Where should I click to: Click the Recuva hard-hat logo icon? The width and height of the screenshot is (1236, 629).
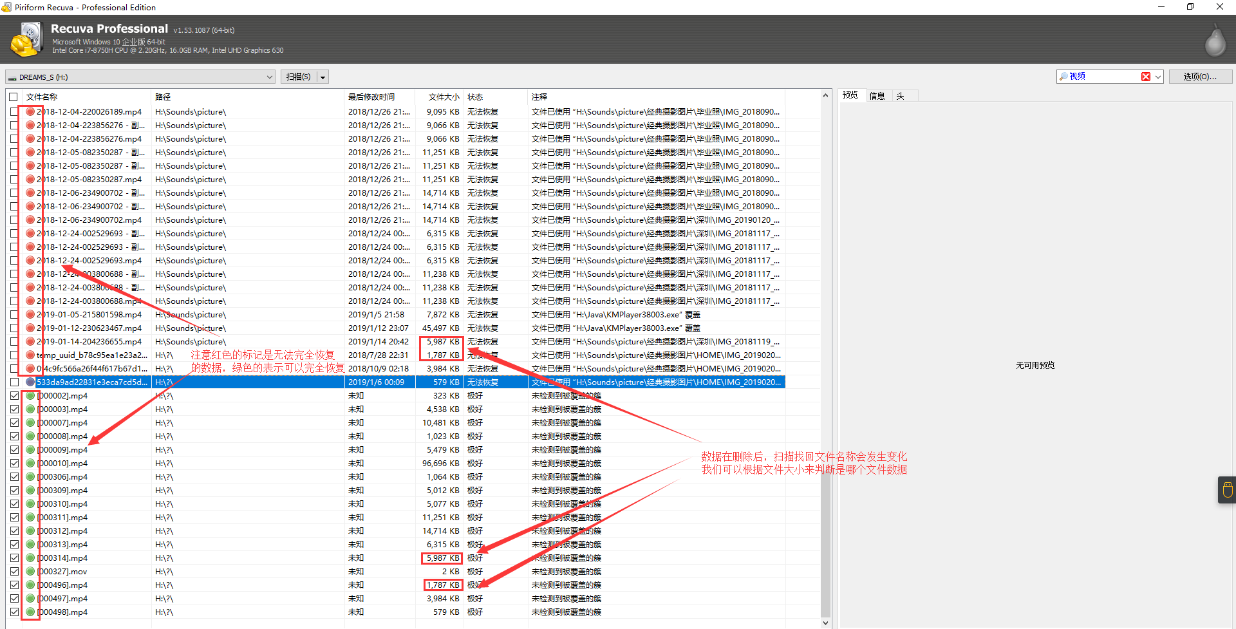click(x=26, y=39)
